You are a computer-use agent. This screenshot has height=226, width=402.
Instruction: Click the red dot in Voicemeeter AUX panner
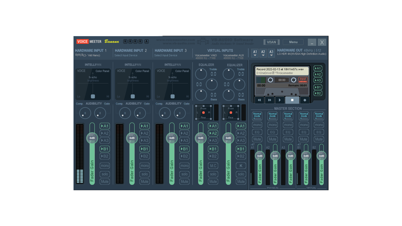tap(231, 112)
